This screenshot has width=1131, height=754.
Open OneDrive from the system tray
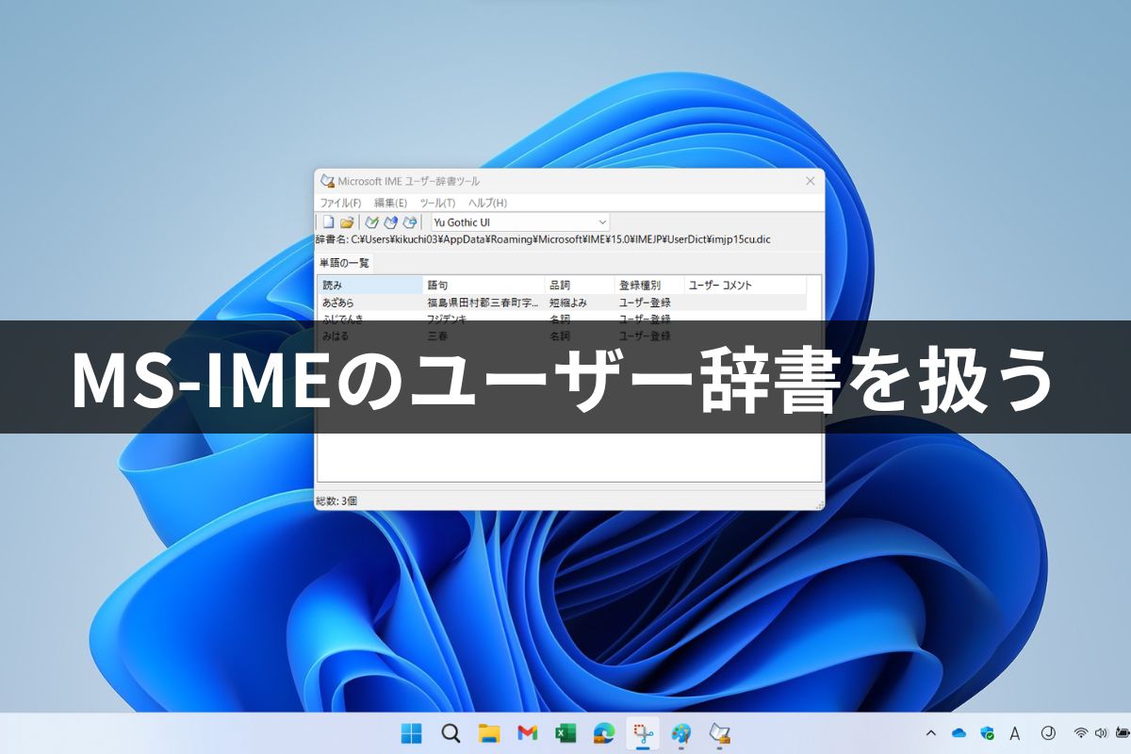[x=959, y=733]
